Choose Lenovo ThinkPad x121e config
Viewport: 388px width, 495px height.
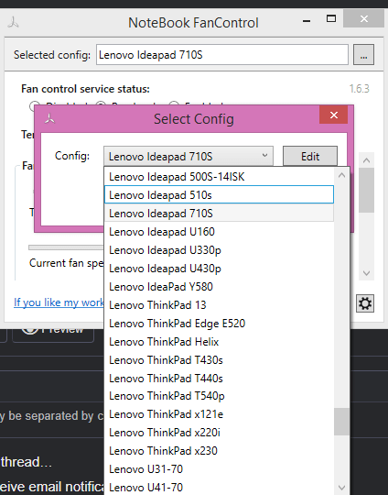click(x=219, y=413)
